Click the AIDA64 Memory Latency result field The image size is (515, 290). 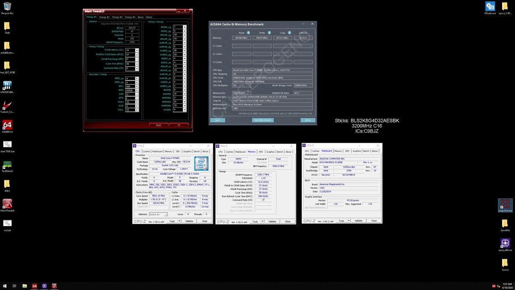click(x=304, y=38)
